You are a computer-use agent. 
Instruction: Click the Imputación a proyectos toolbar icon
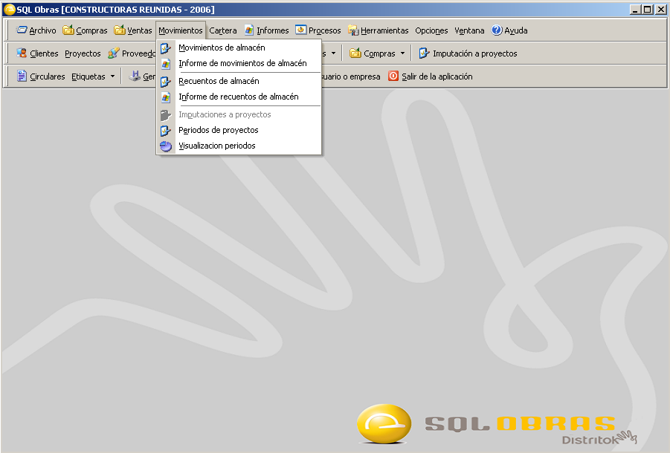tap(424, 53)
